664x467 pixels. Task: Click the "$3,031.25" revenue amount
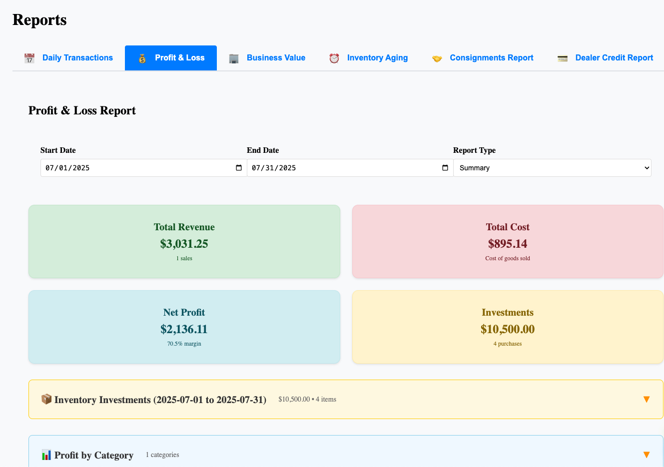pos(184,244)
